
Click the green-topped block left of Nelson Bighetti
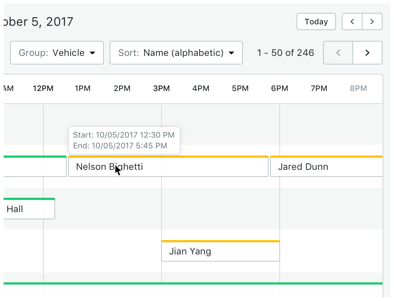[x=35, y=167]
